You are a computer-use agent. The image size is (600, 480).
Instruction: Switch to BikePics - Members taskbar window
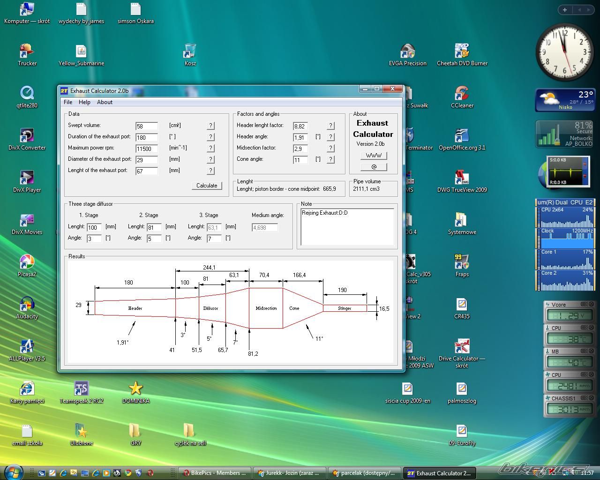[215, 473]
